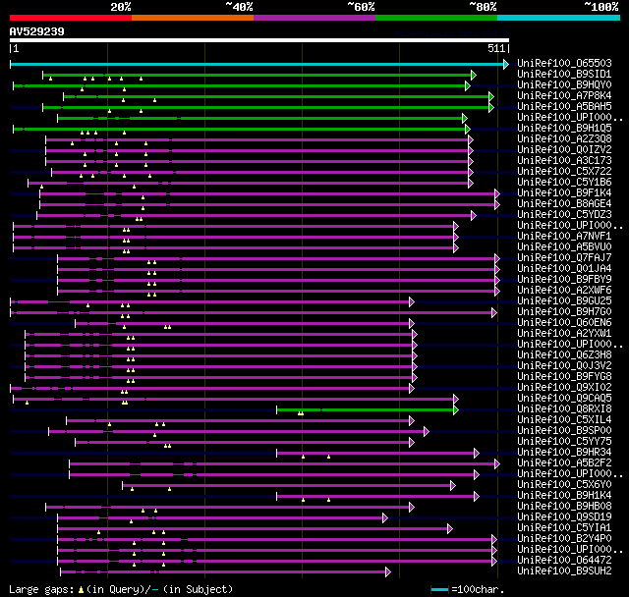The height and width of the screenshot is (597, 629).
Task: Select the UniRef100_B9SP00 label
Action: (x=564, y=431)
